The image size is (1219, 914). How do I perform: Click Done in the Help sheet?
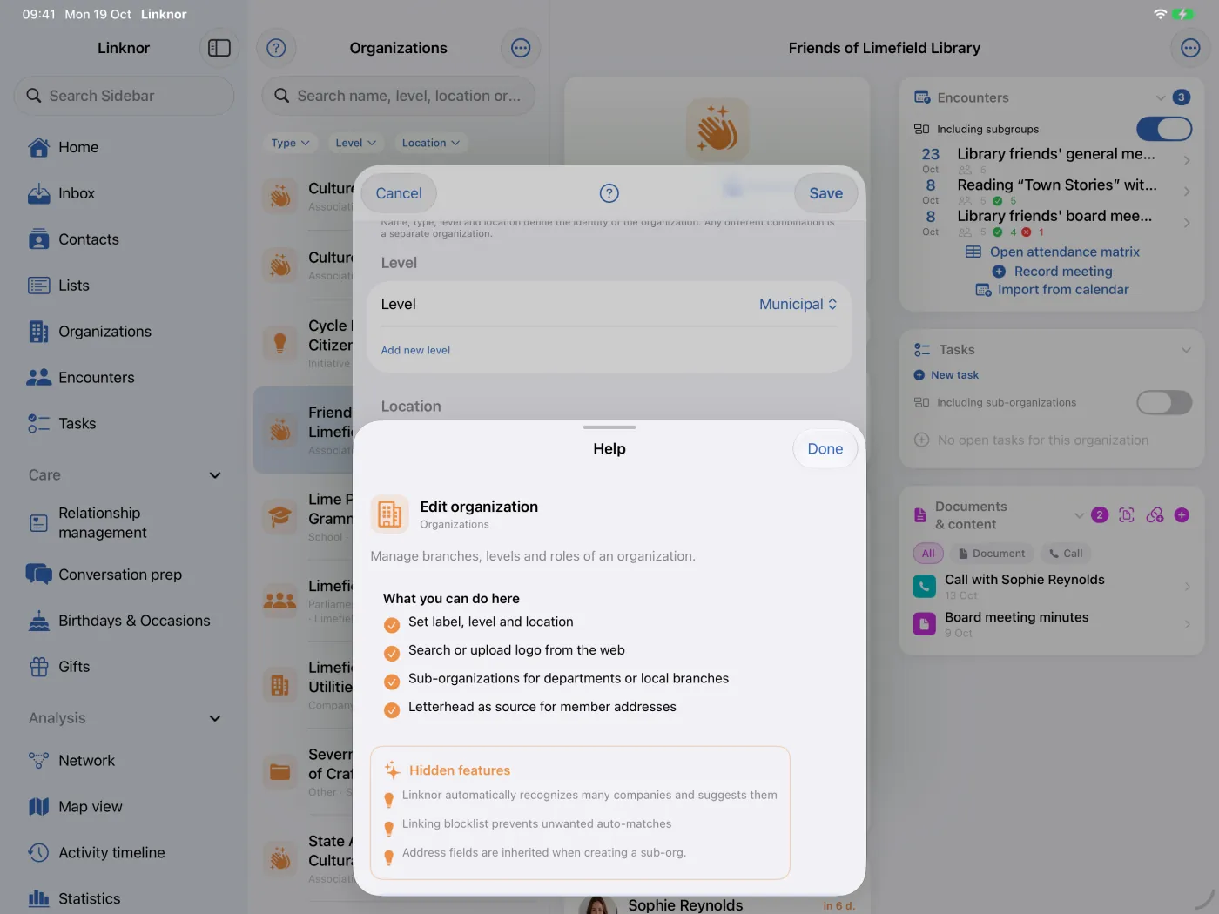825,449
